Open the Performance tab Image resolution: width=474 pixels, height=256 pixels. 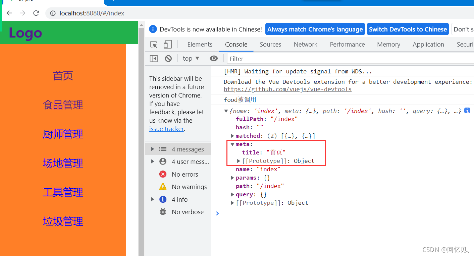coord(347,45)
